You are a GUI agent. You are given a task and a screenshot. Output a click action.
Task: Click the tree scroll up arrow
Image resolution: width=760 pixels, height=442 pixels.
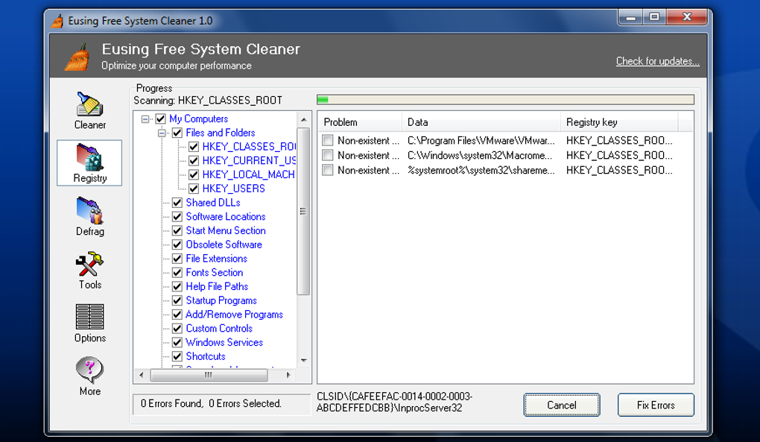[303, 120]
